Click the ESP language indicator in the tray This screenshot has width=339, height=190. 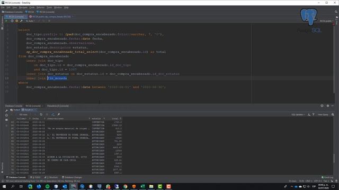[314, 186]
